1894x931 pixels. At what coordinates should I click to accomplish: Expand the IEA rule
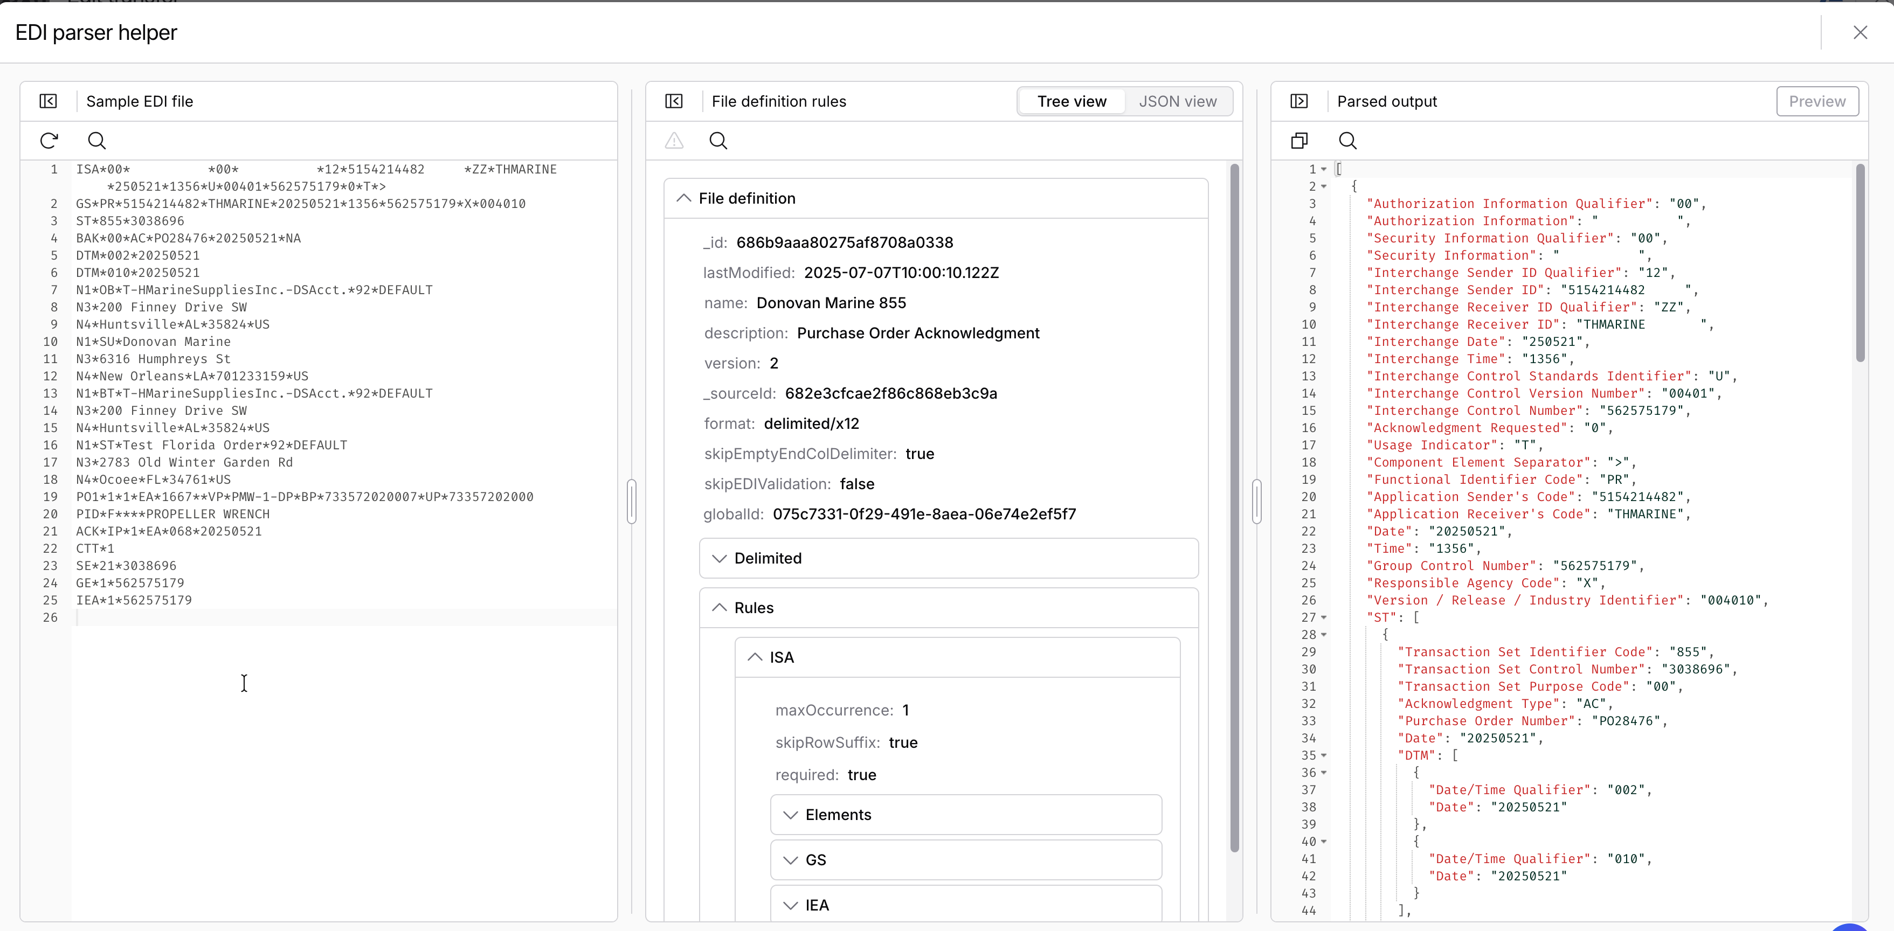pyautogui.click(x=790, y=905)
